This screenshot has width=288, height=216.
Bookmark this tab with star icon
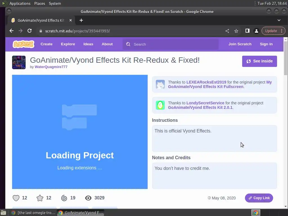[x=236, y=31]
